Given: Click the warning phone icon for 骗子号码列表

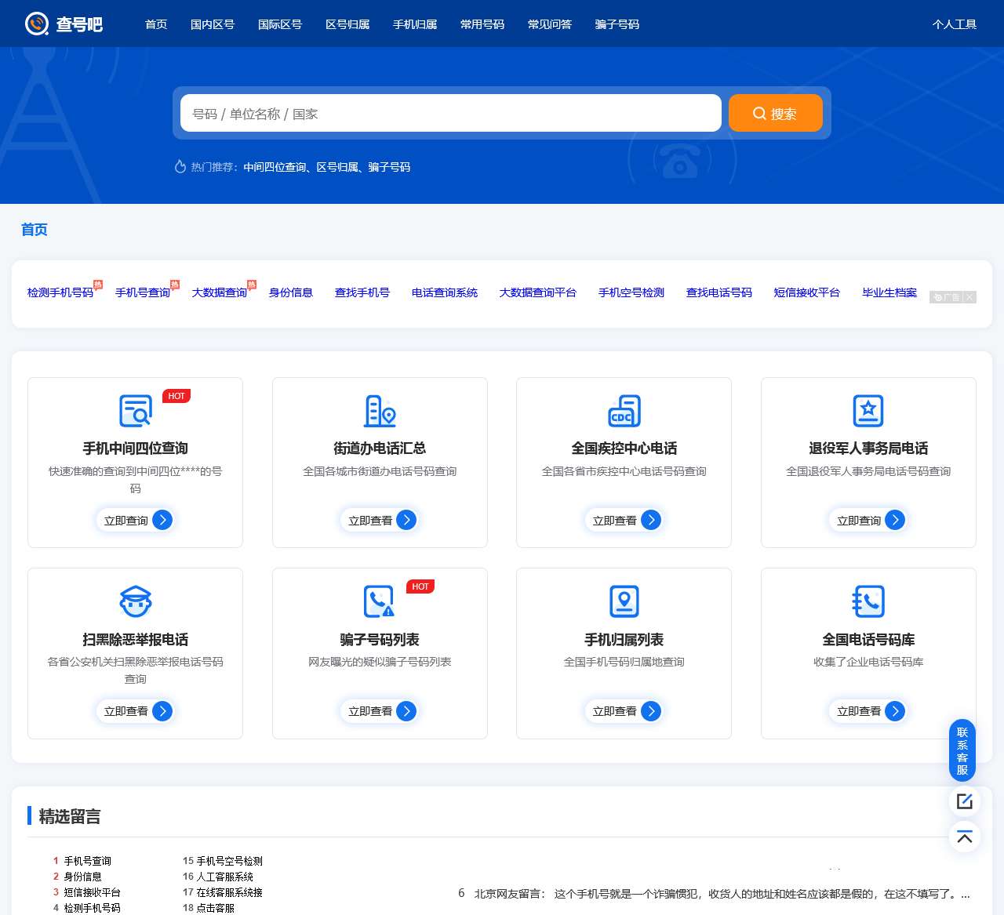Looking at the screenshot, I should click(x=380, y=601).
